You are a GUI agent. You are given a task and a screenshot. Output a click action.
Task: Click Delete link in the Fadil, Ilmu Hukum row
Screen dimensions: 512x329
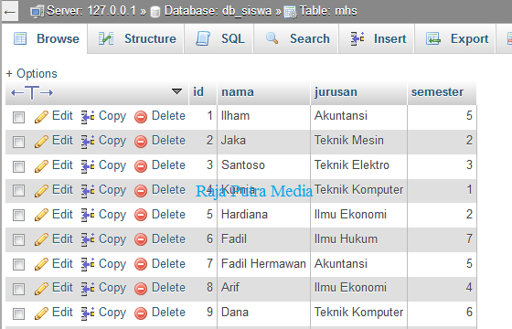click(168, 239)
